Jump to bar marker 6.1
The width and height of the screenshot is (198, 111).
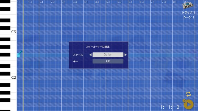[x=130, y=2]
